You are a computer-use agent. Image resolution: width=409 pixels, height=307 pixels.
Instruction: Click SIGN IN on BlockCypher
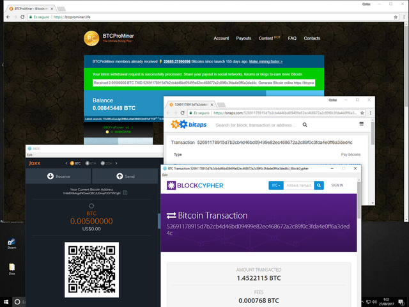337,185
